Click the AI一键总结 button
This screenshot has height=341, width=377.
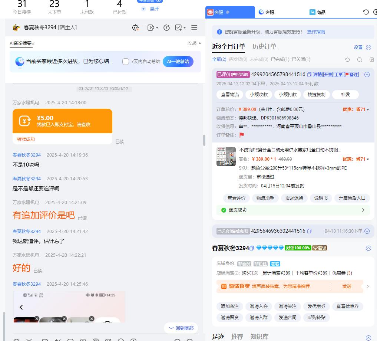[x=178, y=62]
